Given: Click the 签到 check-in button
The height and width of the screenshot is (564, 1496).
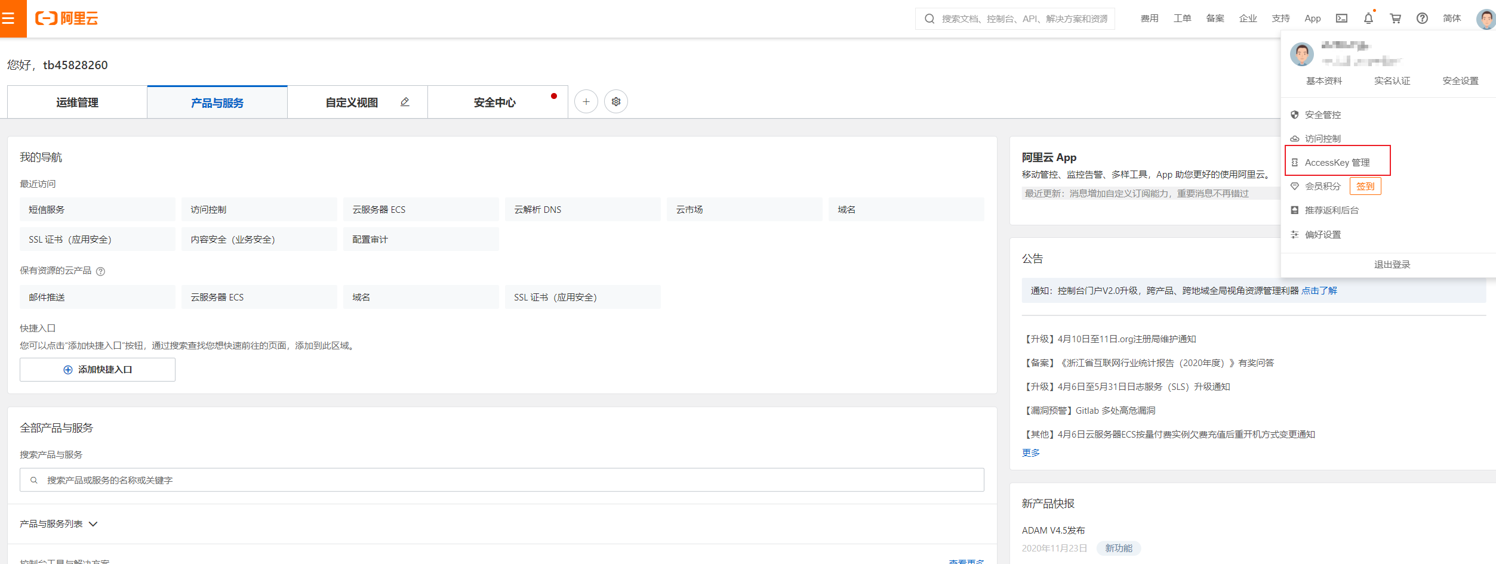Looking at the screenshot, I should tap(1365, 186).
